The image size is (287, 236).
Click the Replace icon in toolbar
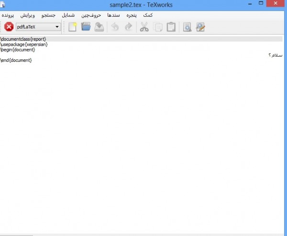200,27
